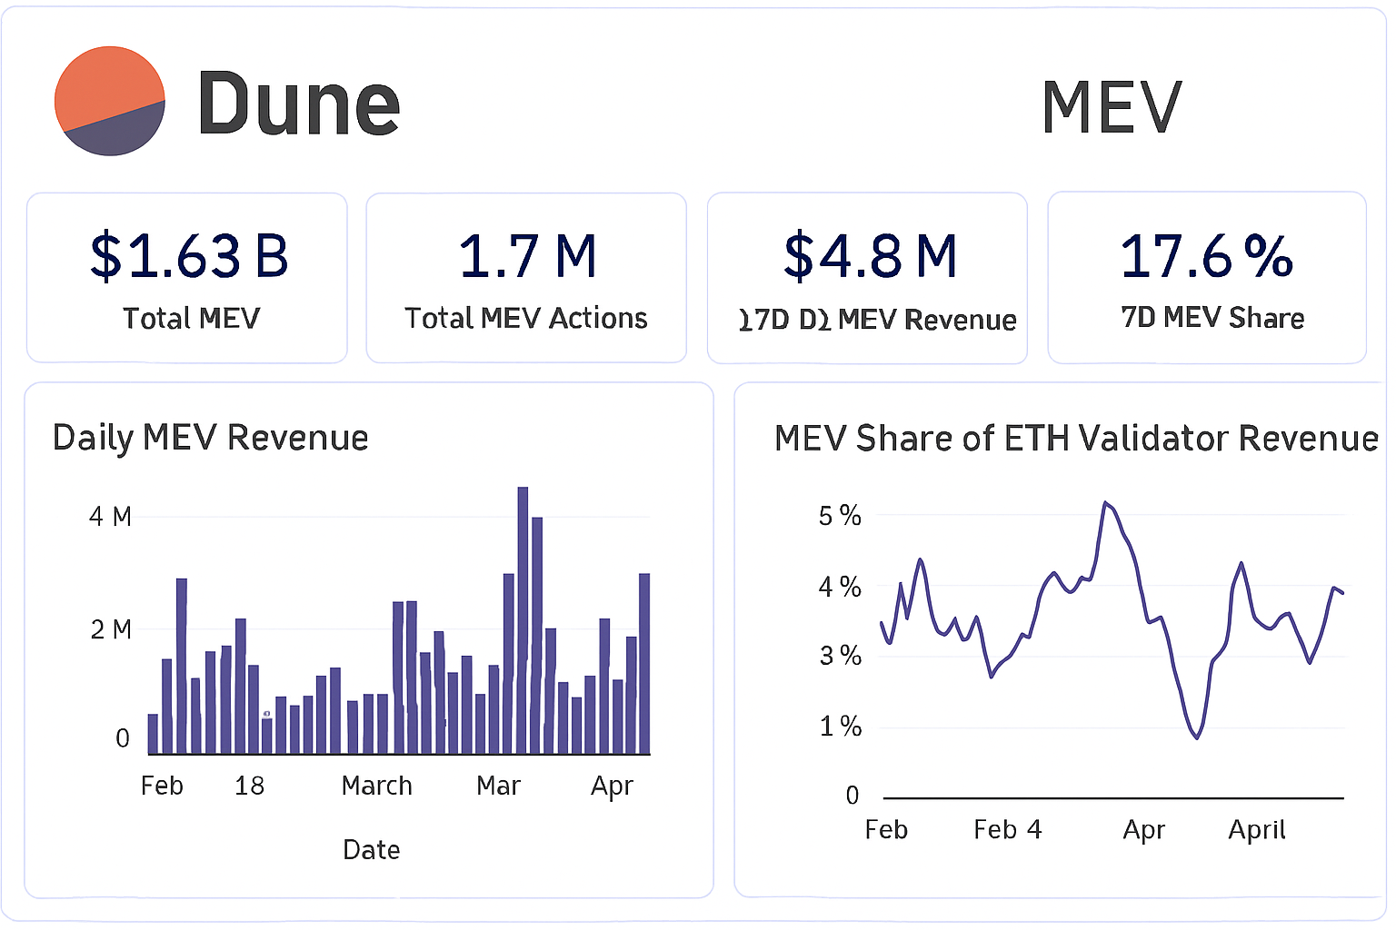The height and width of the screenshot is (930, 1396).
Task: Click the line chart's peak near 5%
Action: click(x=1107, y=502)
